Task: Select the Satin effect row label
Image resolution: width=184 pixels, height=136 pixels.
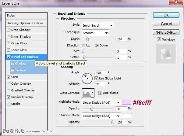Action: coord(15,77)
